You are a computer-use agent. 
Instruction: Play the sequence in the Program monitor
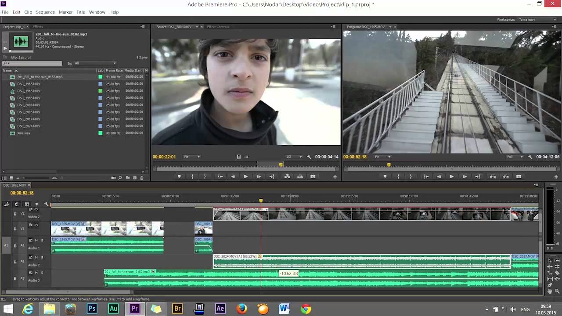pyautogui.click(x=451, y=176)
